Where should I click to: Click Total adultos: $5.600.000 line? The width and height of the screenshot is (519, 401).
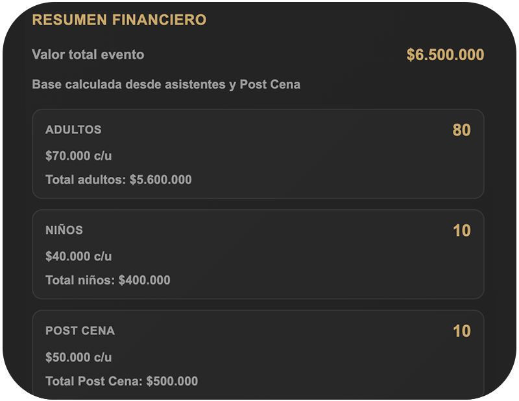click(x=119, y=179)
